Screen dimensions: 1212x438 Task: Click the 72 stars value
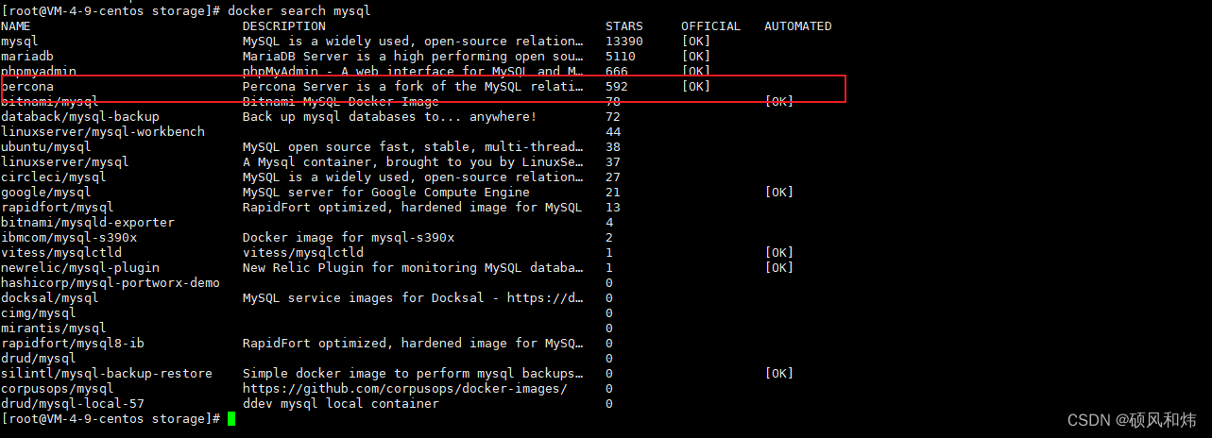tap(613, 117)
